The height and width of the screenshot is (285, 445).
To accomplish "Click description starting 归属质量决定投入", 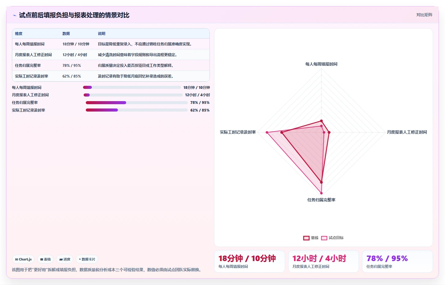I will [135, 66].
